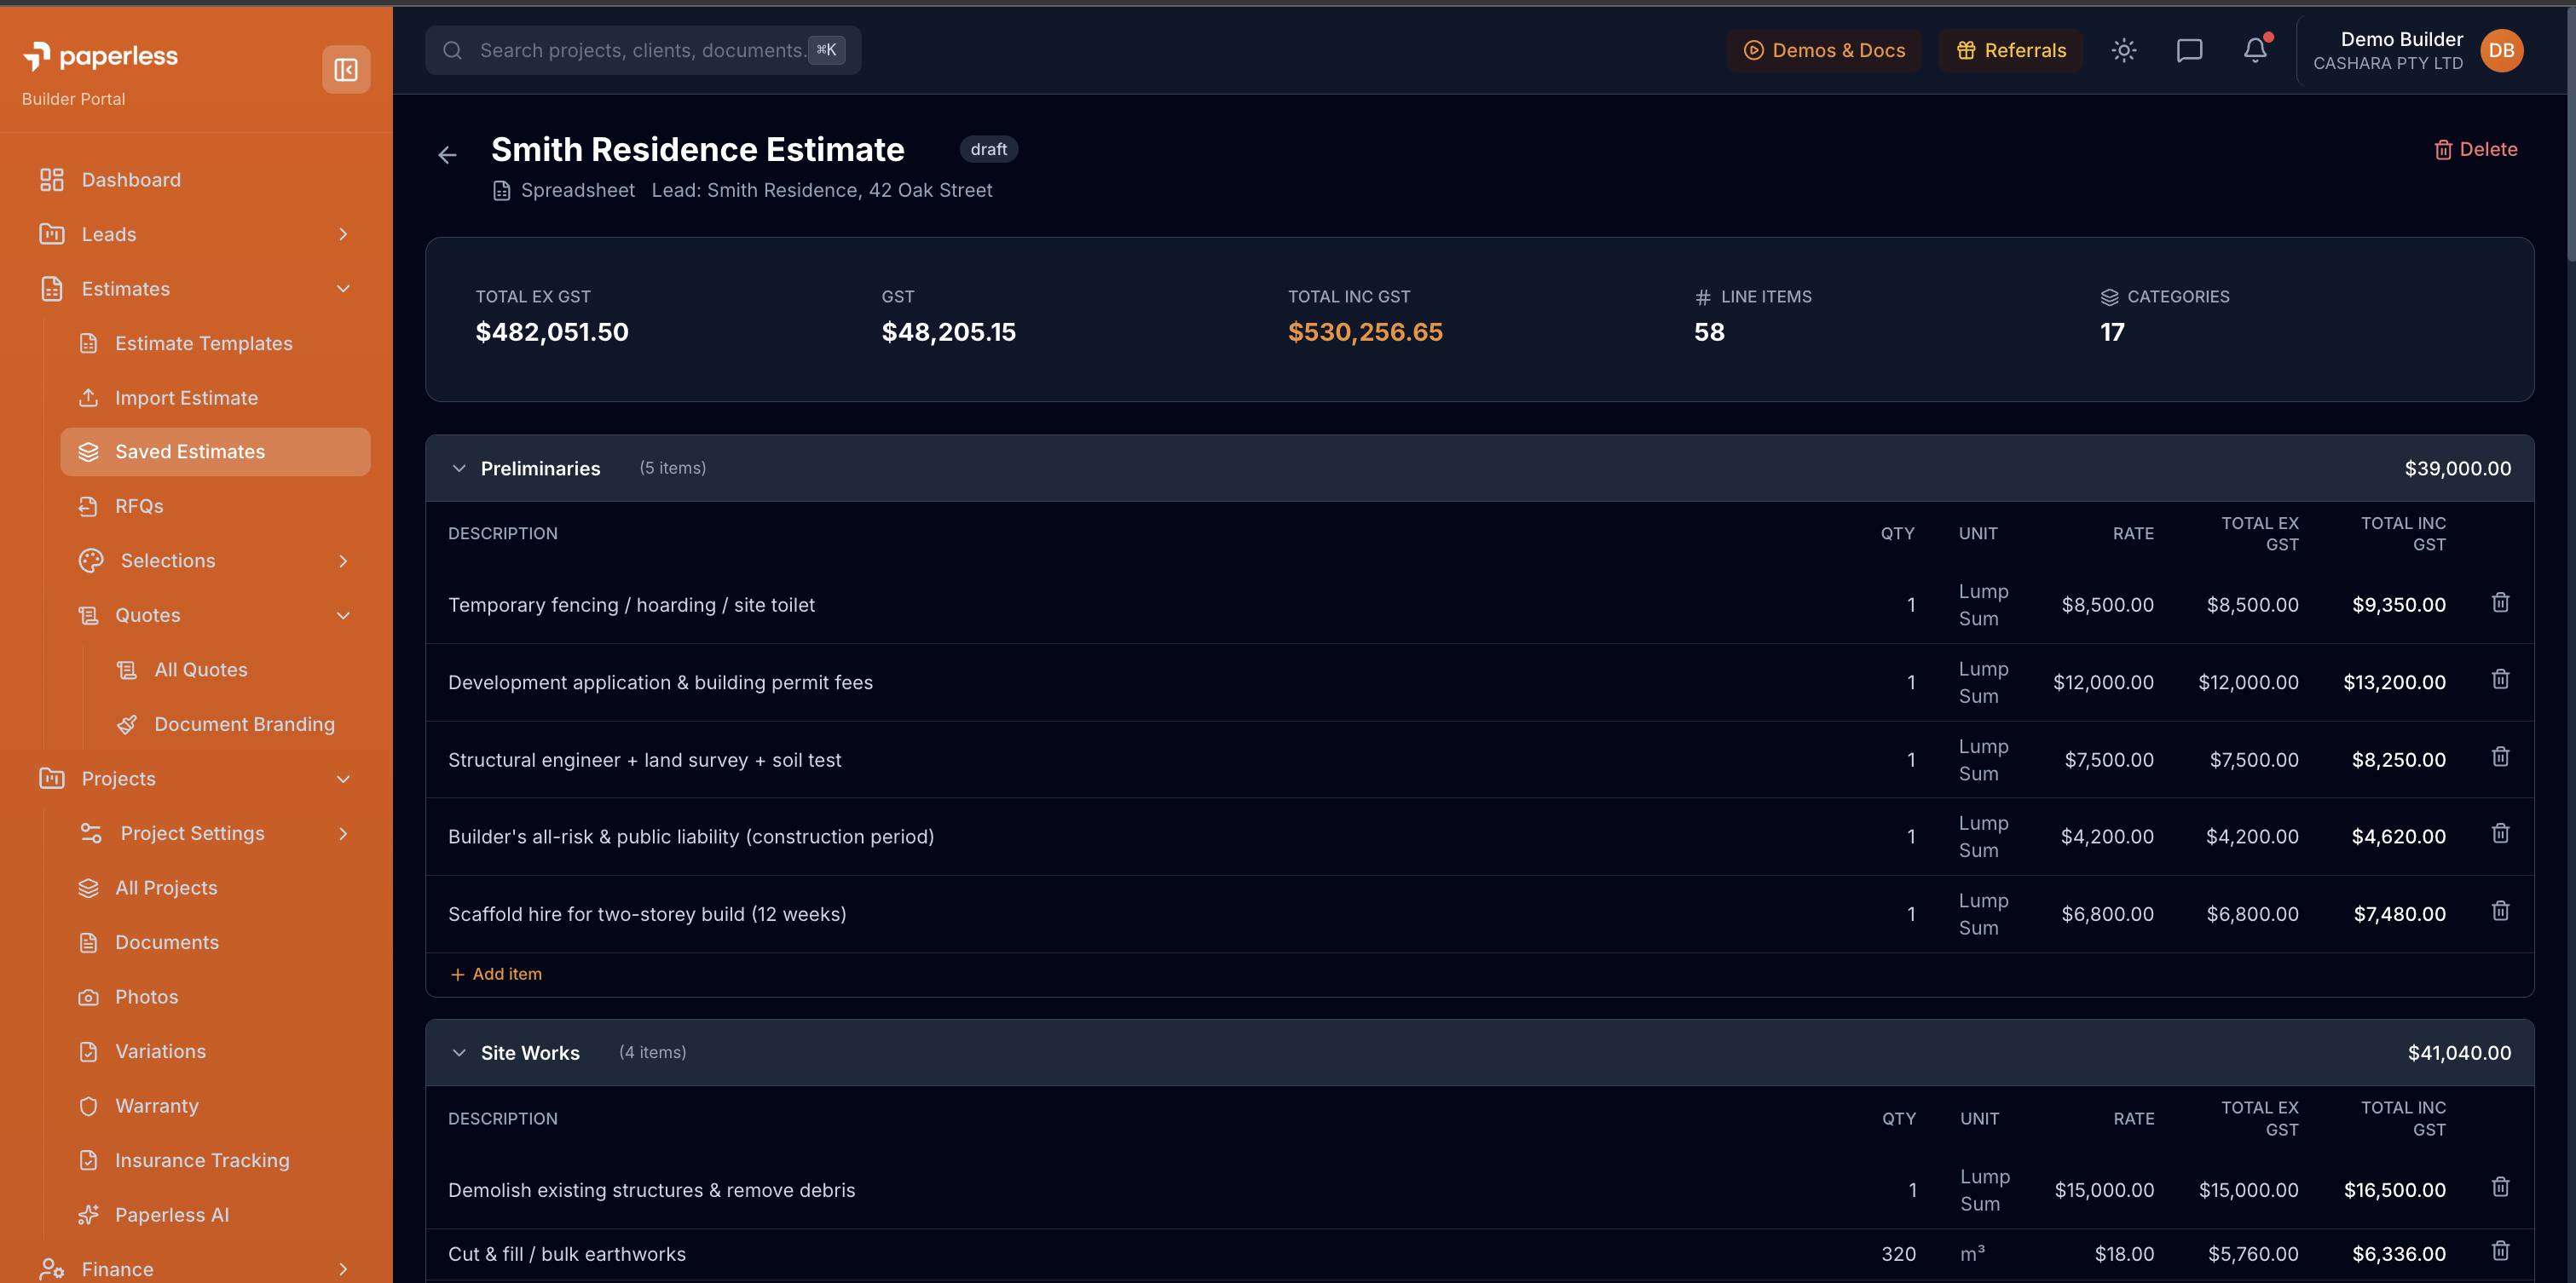Collapse the Quotes menu chevron

(x=343, y=616)
